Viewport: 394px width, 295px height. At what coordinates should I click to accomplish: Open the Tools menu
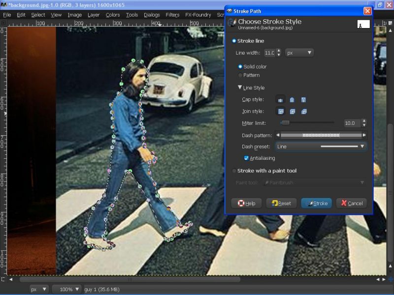[132, 15]
